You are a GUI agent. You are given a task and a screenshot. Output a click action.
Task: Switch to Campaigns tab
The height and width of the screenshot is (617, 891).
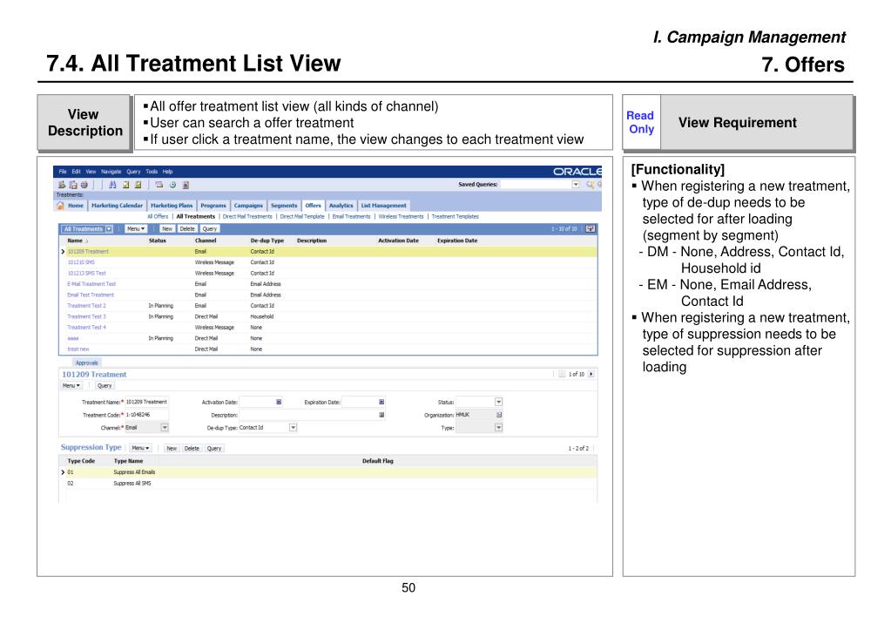248,206
